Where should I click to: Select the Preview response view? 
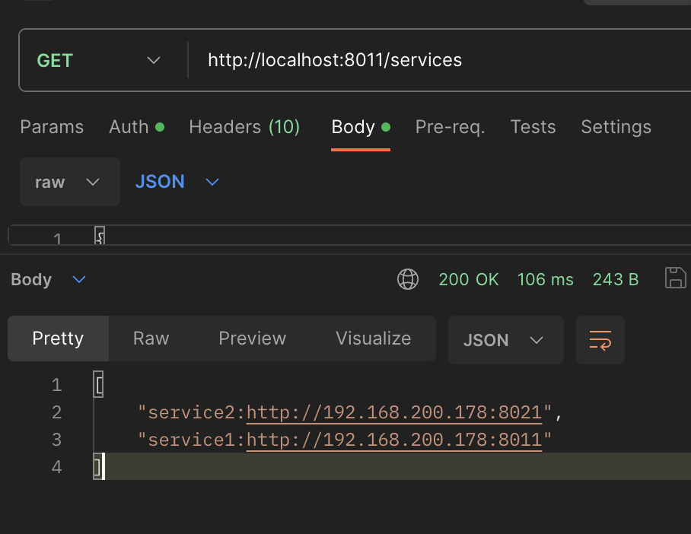click(253, 339)
